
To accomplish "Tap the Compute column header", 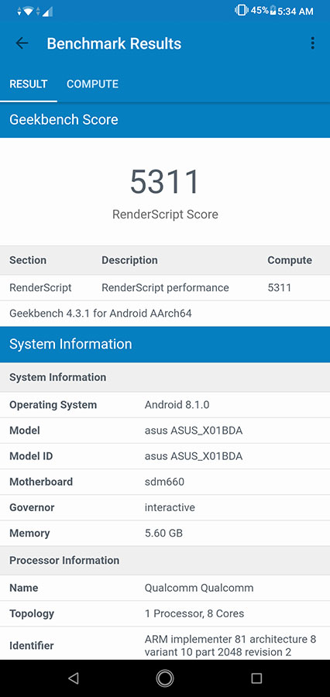I will click(290, 260).
